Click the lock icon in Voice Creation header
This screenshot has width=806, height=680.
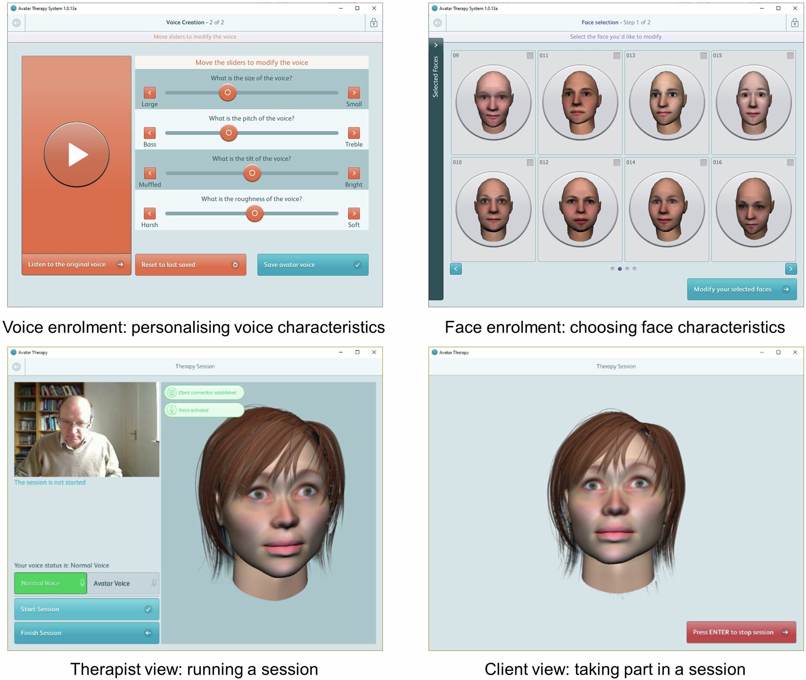pyautogui.click(x=374, y=22)
